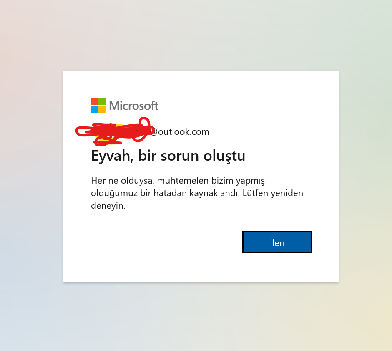The image size is (392, 351).
Task: Click the Lütfen yeniden text
Action: (x=273, y=193)
